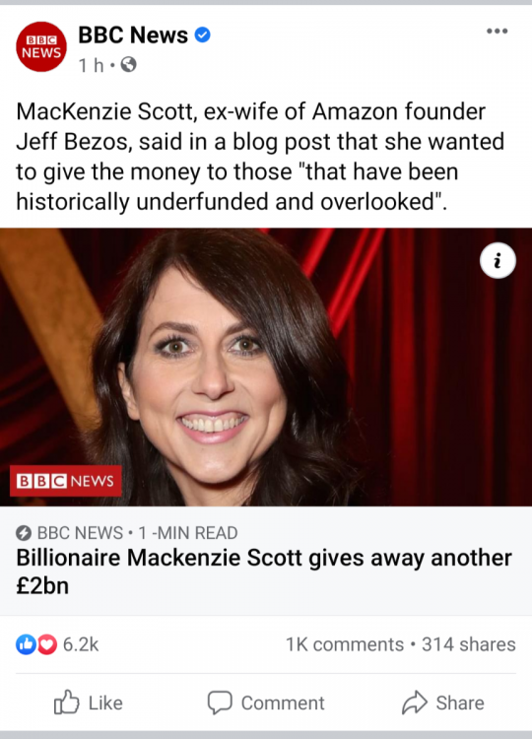Tap the BBC News profile picture
This screenshot has width=532, height=739.
click(41, 46)
